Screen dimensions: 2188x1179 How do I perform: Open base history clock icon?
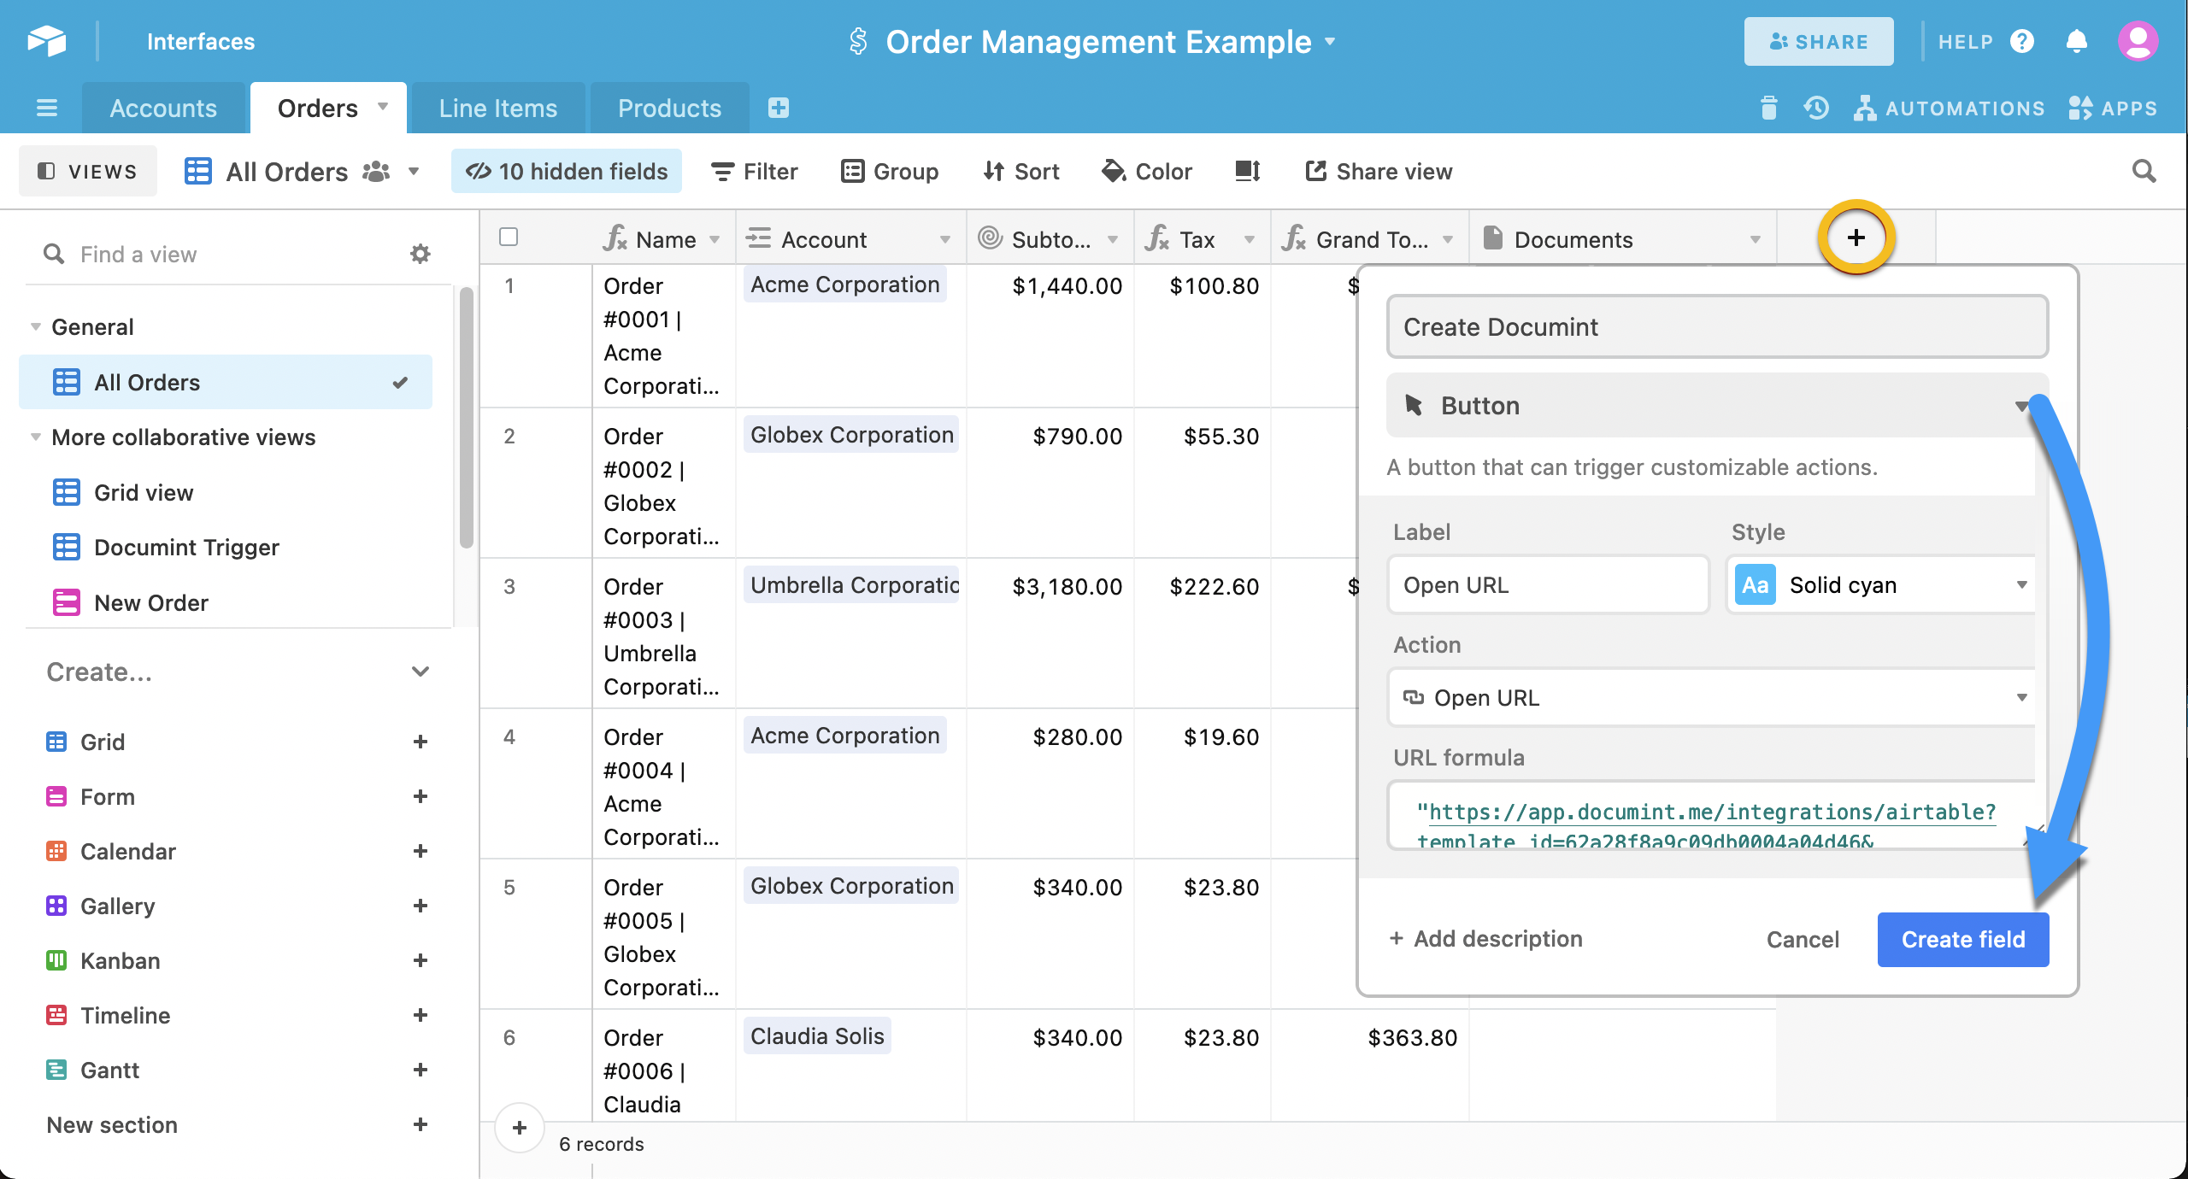tap(1816, 108)
